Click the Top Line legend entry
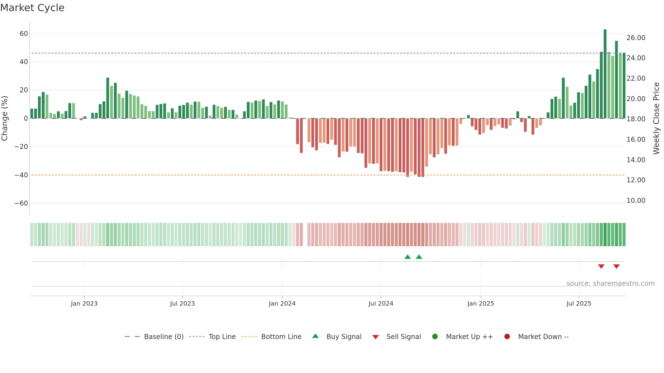This screenshot has height=373, width=664. pyautogui.click(x=212, y=337)
